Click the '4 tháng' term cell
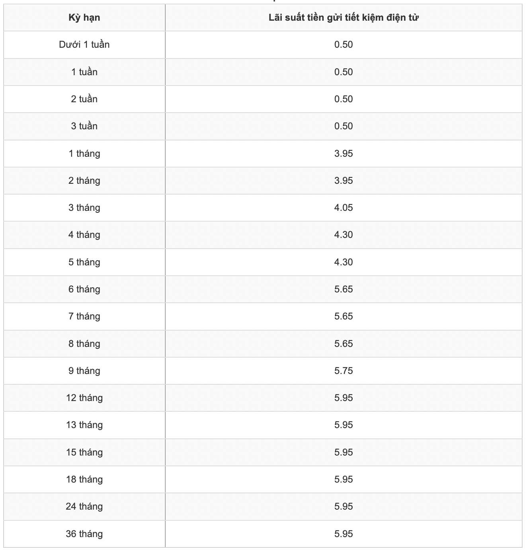The height and width of the screenshot is (553, 527). (84, 235)
